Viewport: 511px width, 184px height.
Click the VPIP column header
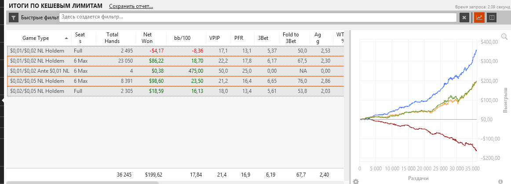click(215, 38)
